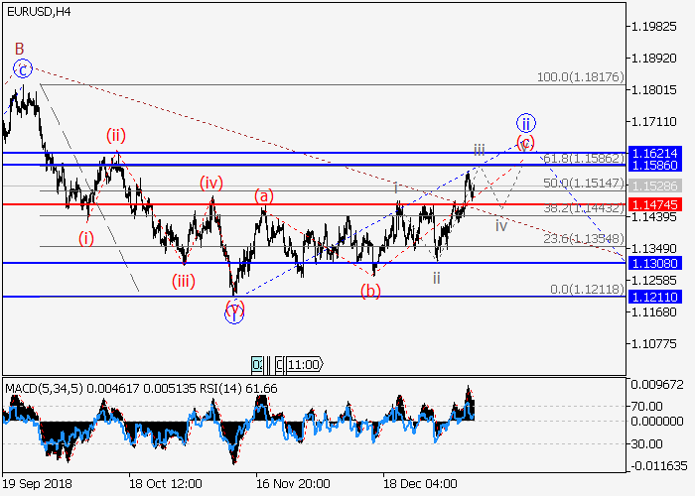Select the circled blue c wave marker

pos(24,68)
